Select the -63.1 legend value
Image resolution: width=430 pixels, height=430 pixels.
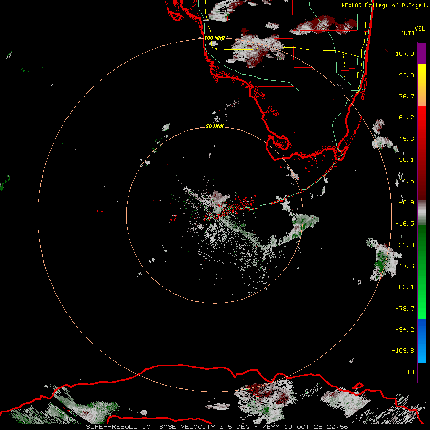tap(405, 287)
